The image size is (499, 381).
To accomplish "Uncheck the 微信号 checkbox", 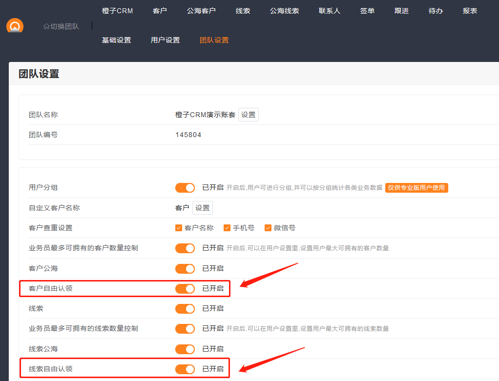I will click(x=268, y=228).
